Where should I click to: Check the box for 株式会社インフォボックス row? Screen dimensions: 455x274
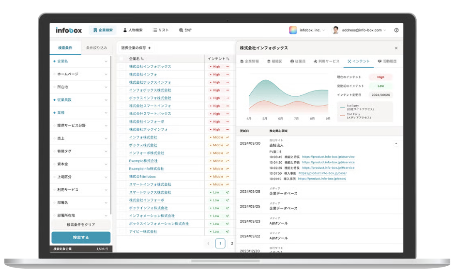(121, 67)
